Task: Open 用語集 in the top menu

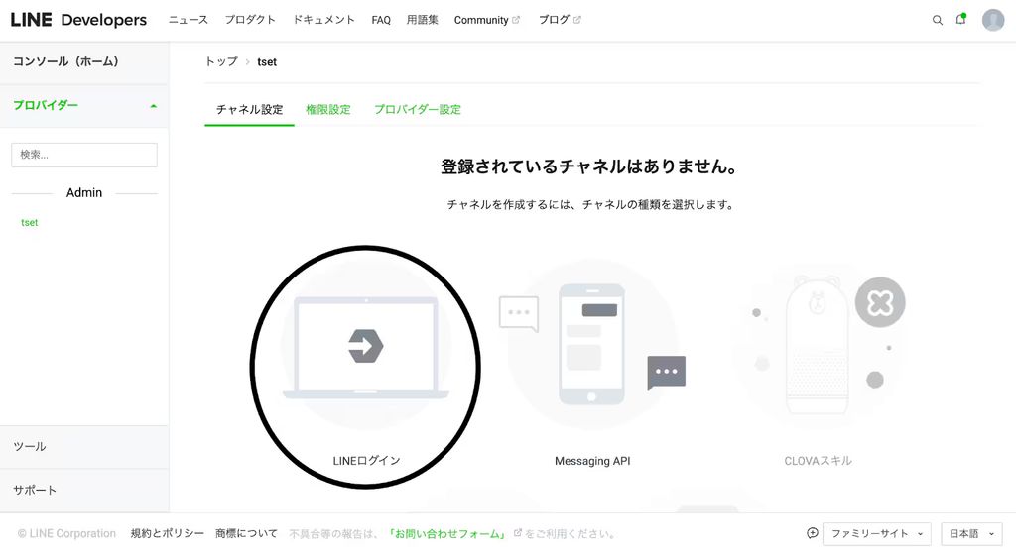Action: (423, 20)
